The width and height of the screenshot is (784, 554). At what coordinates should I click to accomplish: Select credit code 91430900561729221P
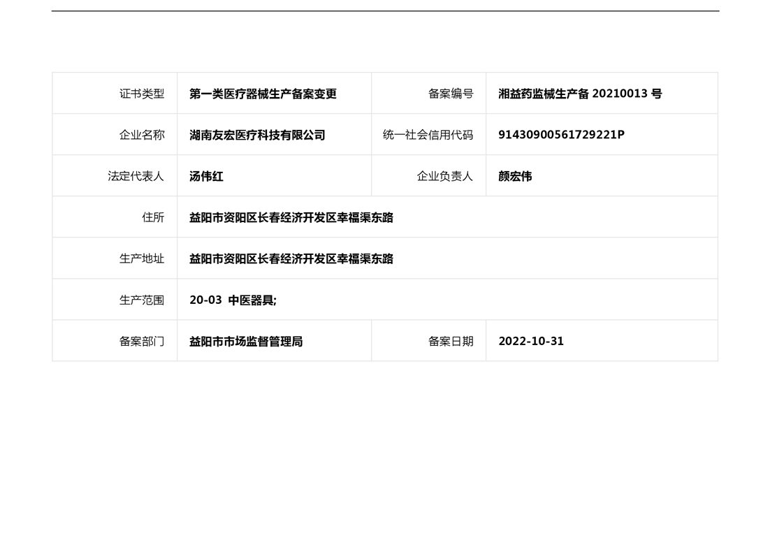coord(561,135)
